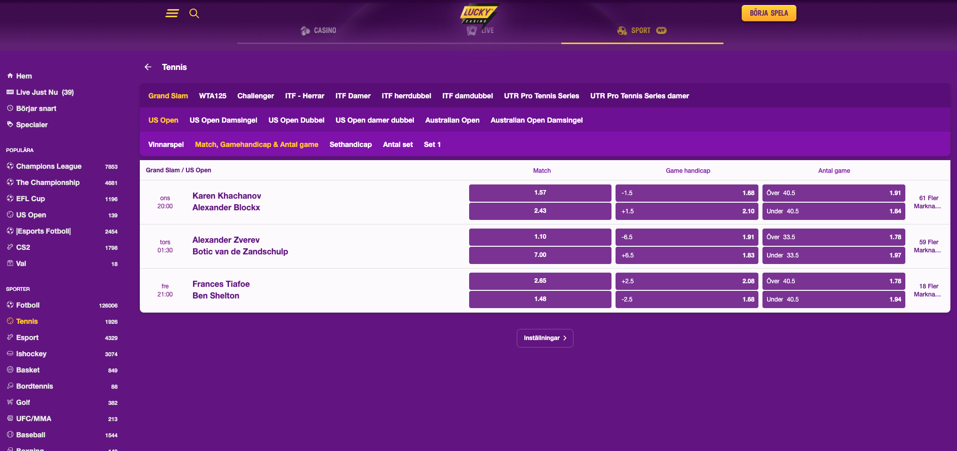Click the Tennis ball icon in sidebar
957x451 pixels.
tap(10, 321)
